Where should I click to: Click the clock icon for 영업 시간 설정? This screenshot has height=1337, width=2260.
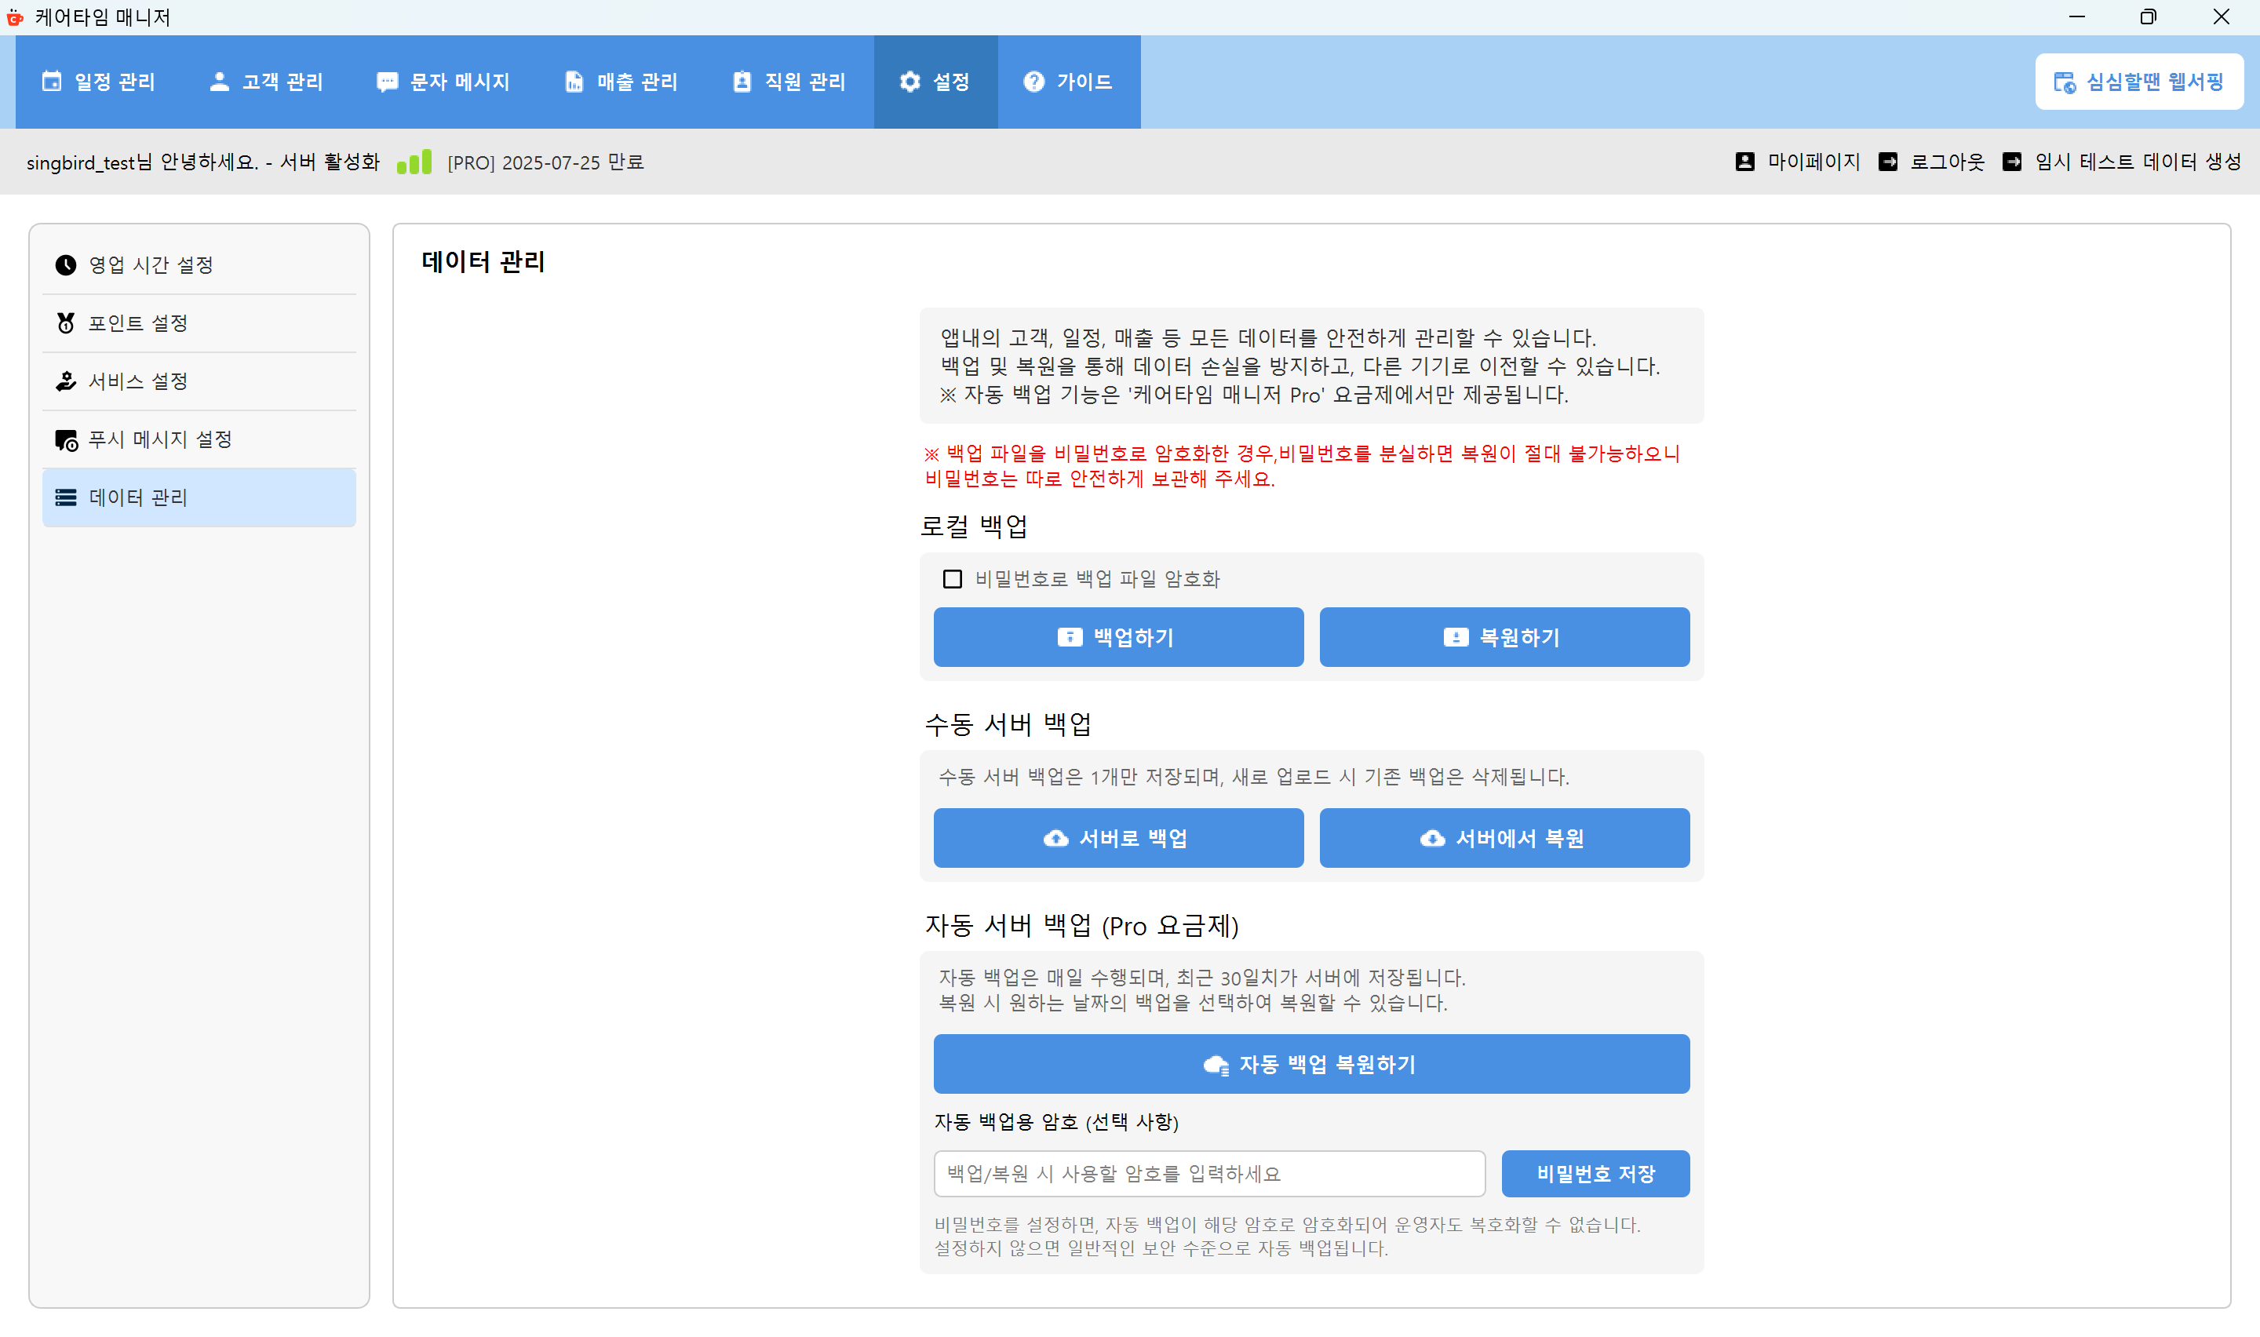[66, 265]
